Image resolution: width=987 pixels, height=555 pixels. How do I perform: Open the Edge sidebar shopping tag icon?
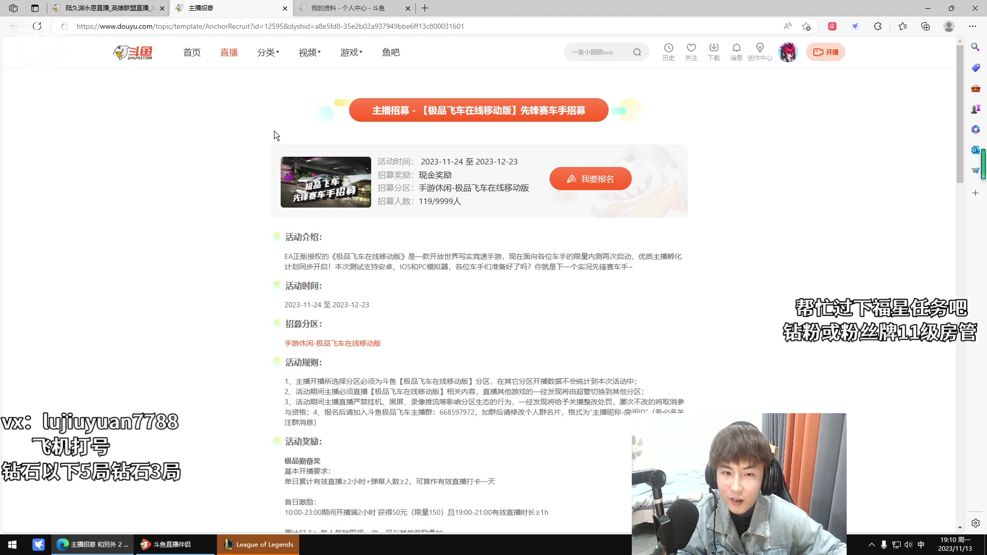(975, 68)
